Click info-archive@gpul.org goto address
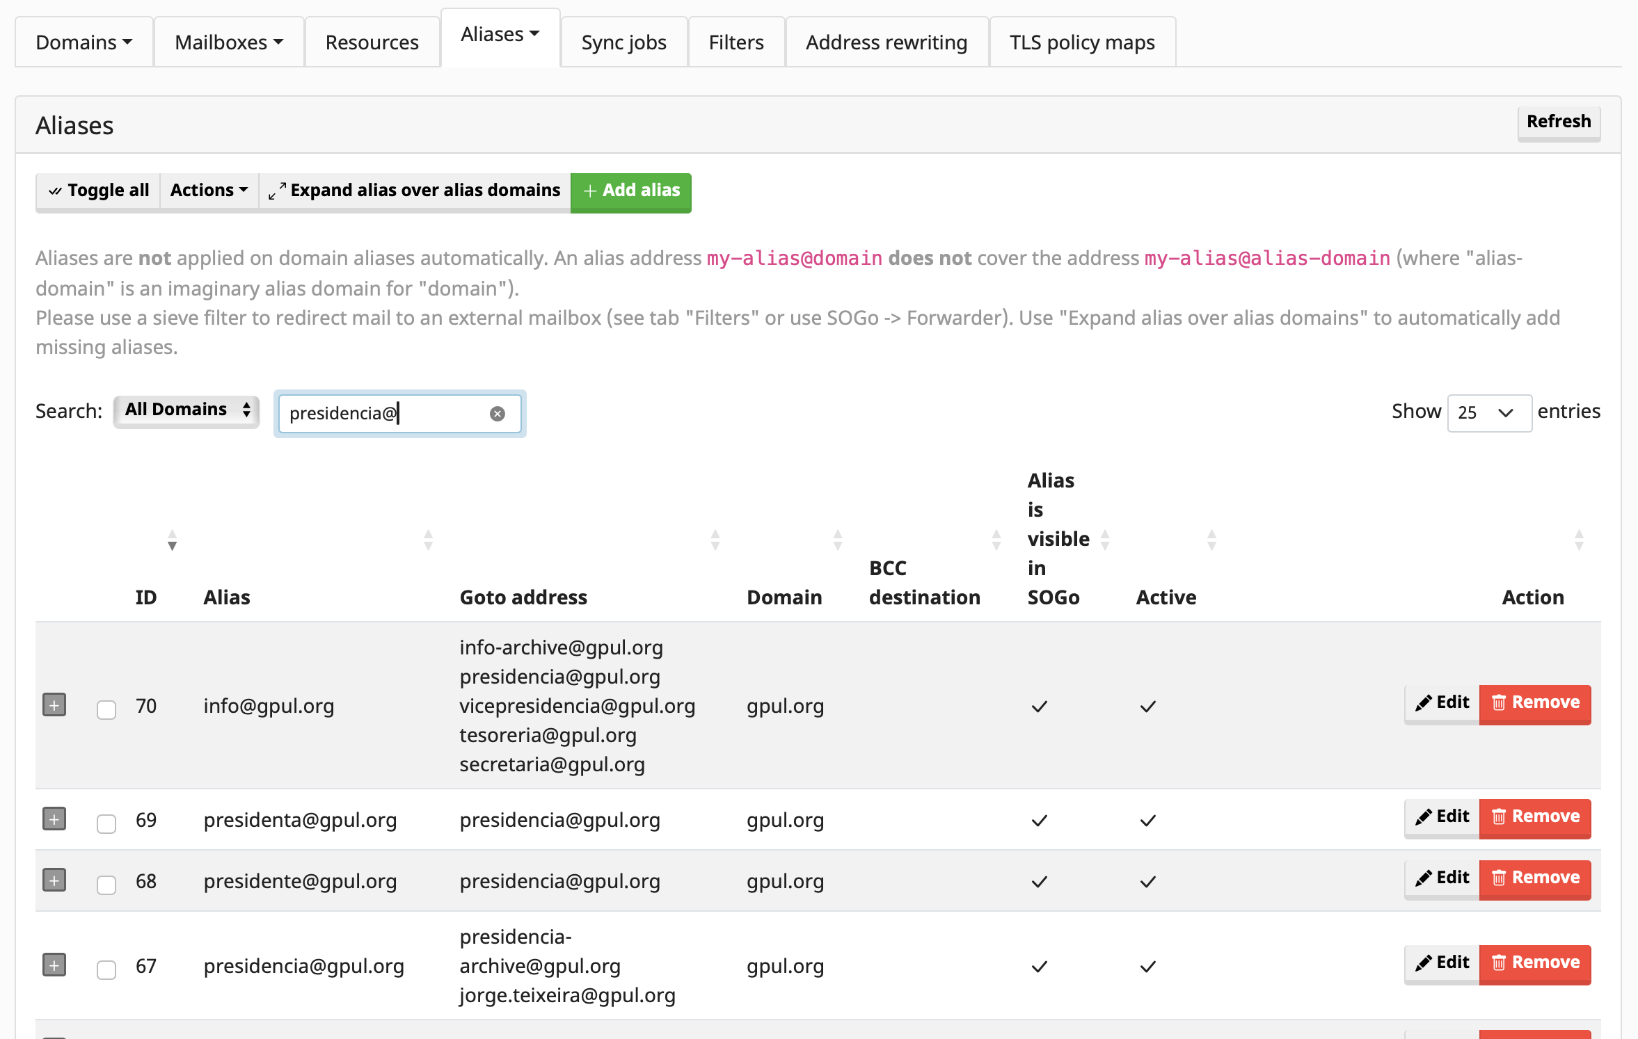The height and width of the screenshot is (1039, 1638). pos(561,647)
